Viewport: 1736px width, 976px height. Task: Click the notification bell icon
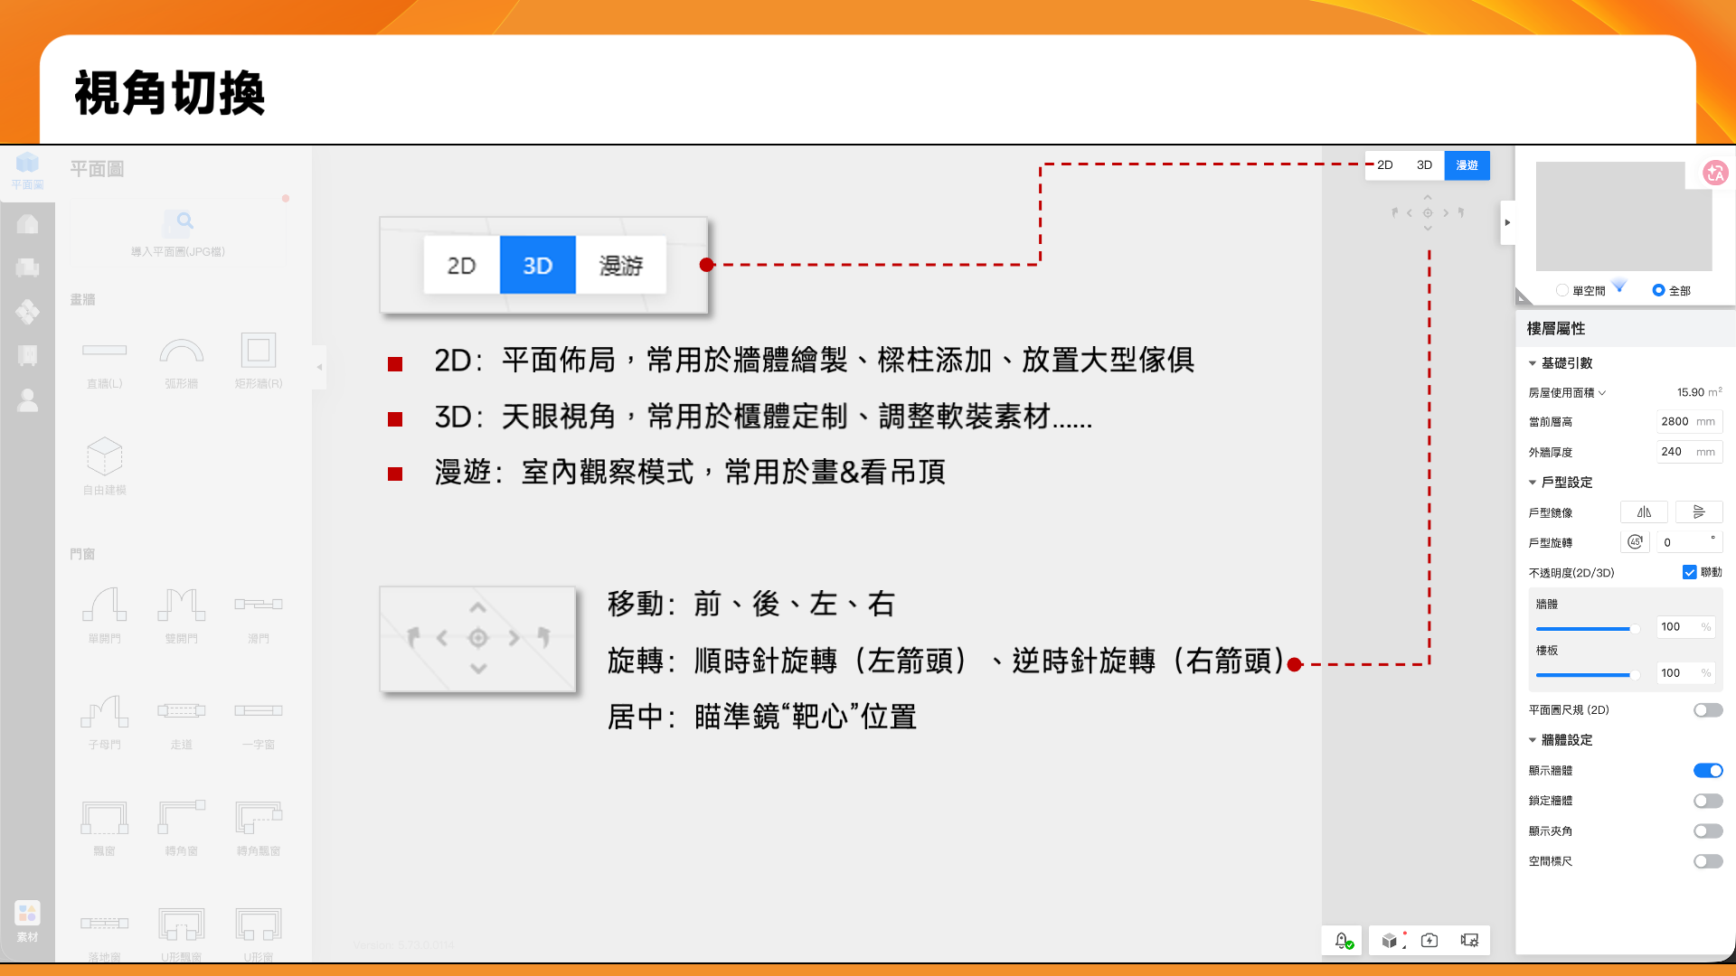(1343, 941)
